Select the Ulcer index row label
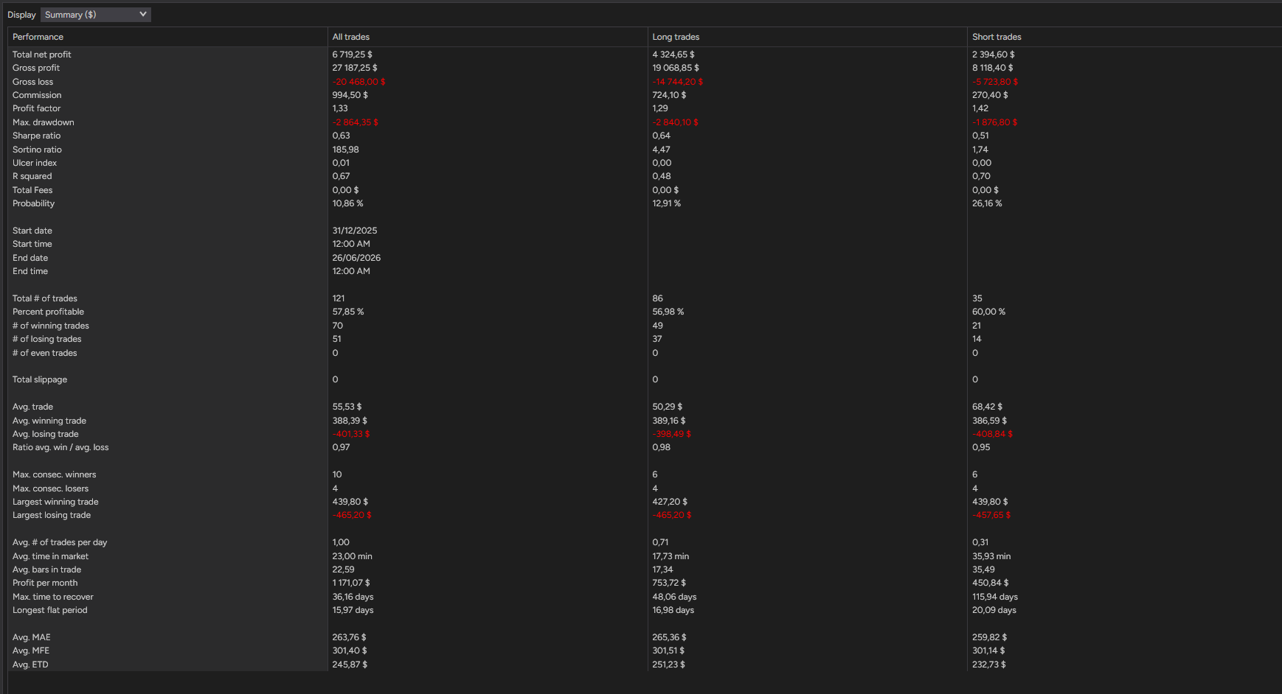 (35, 163)
